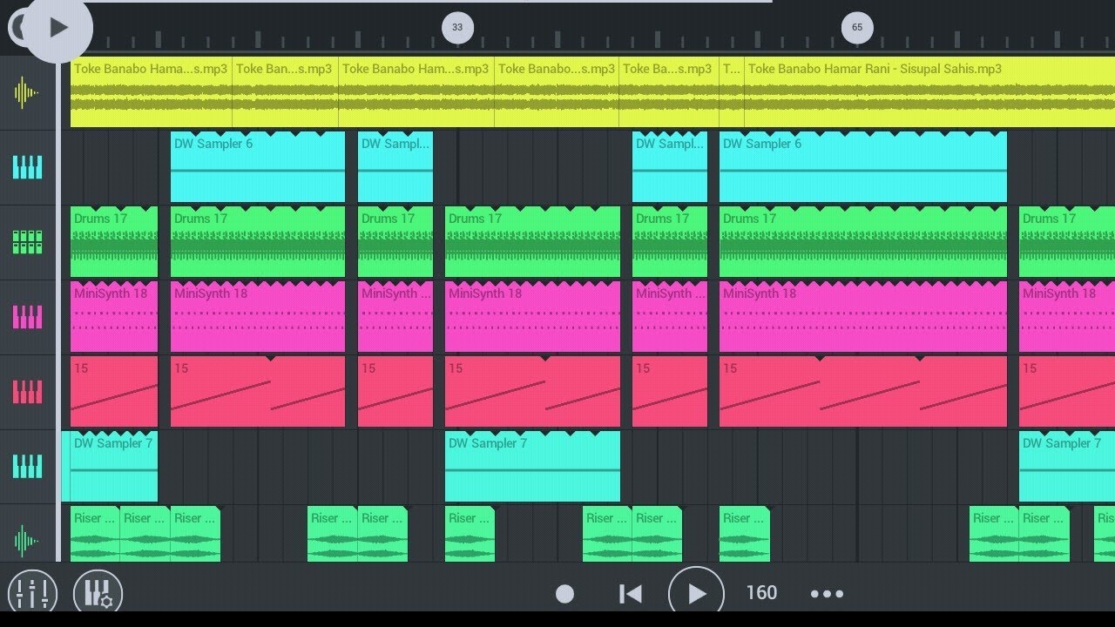Select the longest MiniSynth 18 clip
The image size is (1115, 627).
(x=863, y=317)
